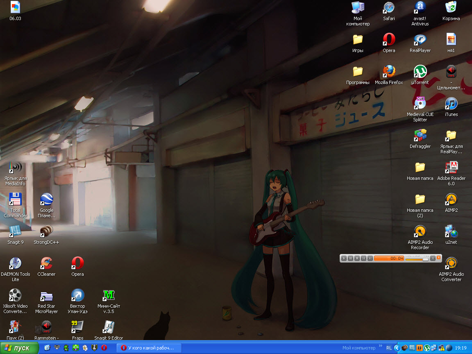Select the Mozilla Firefox desktop icon
This screenshot has height=354, width=472.
point(389,72)
